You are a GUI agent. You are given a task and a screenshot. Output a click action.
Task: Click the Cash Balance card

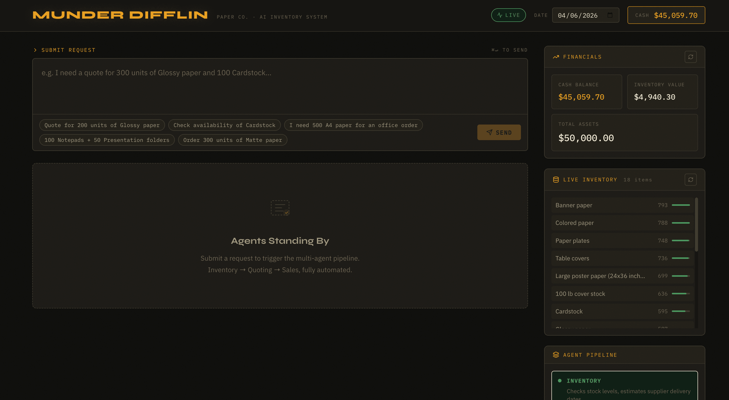point(587,92)
